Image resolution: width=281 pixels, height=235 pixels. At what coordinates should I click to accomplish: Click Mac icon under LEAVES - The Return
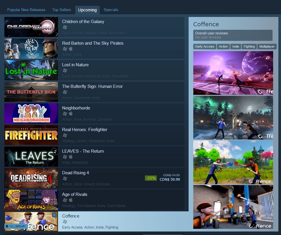tap(71, 157)
